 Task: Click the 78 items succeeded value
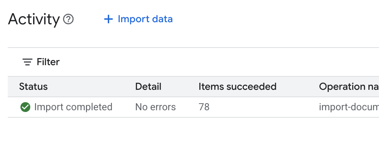pyautogui.click(x=204, y=107)
